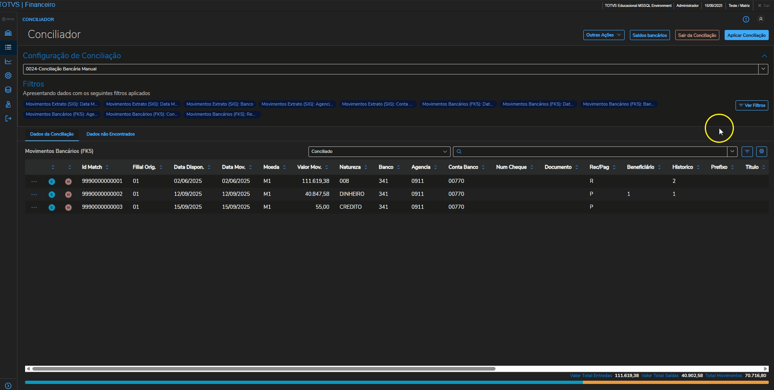Switch to Dados da Conciliação tab
The height and width of the screenshot is (390, 774).
pos(52,134)
